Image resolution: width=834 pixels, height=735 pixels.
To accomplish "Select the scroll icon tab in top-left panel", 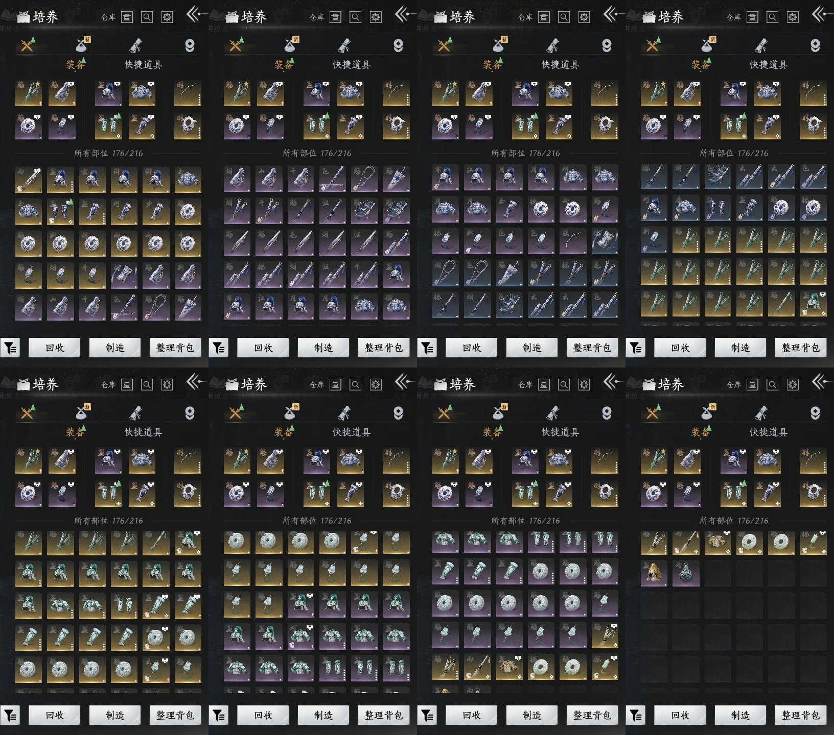I will point(136,45).
